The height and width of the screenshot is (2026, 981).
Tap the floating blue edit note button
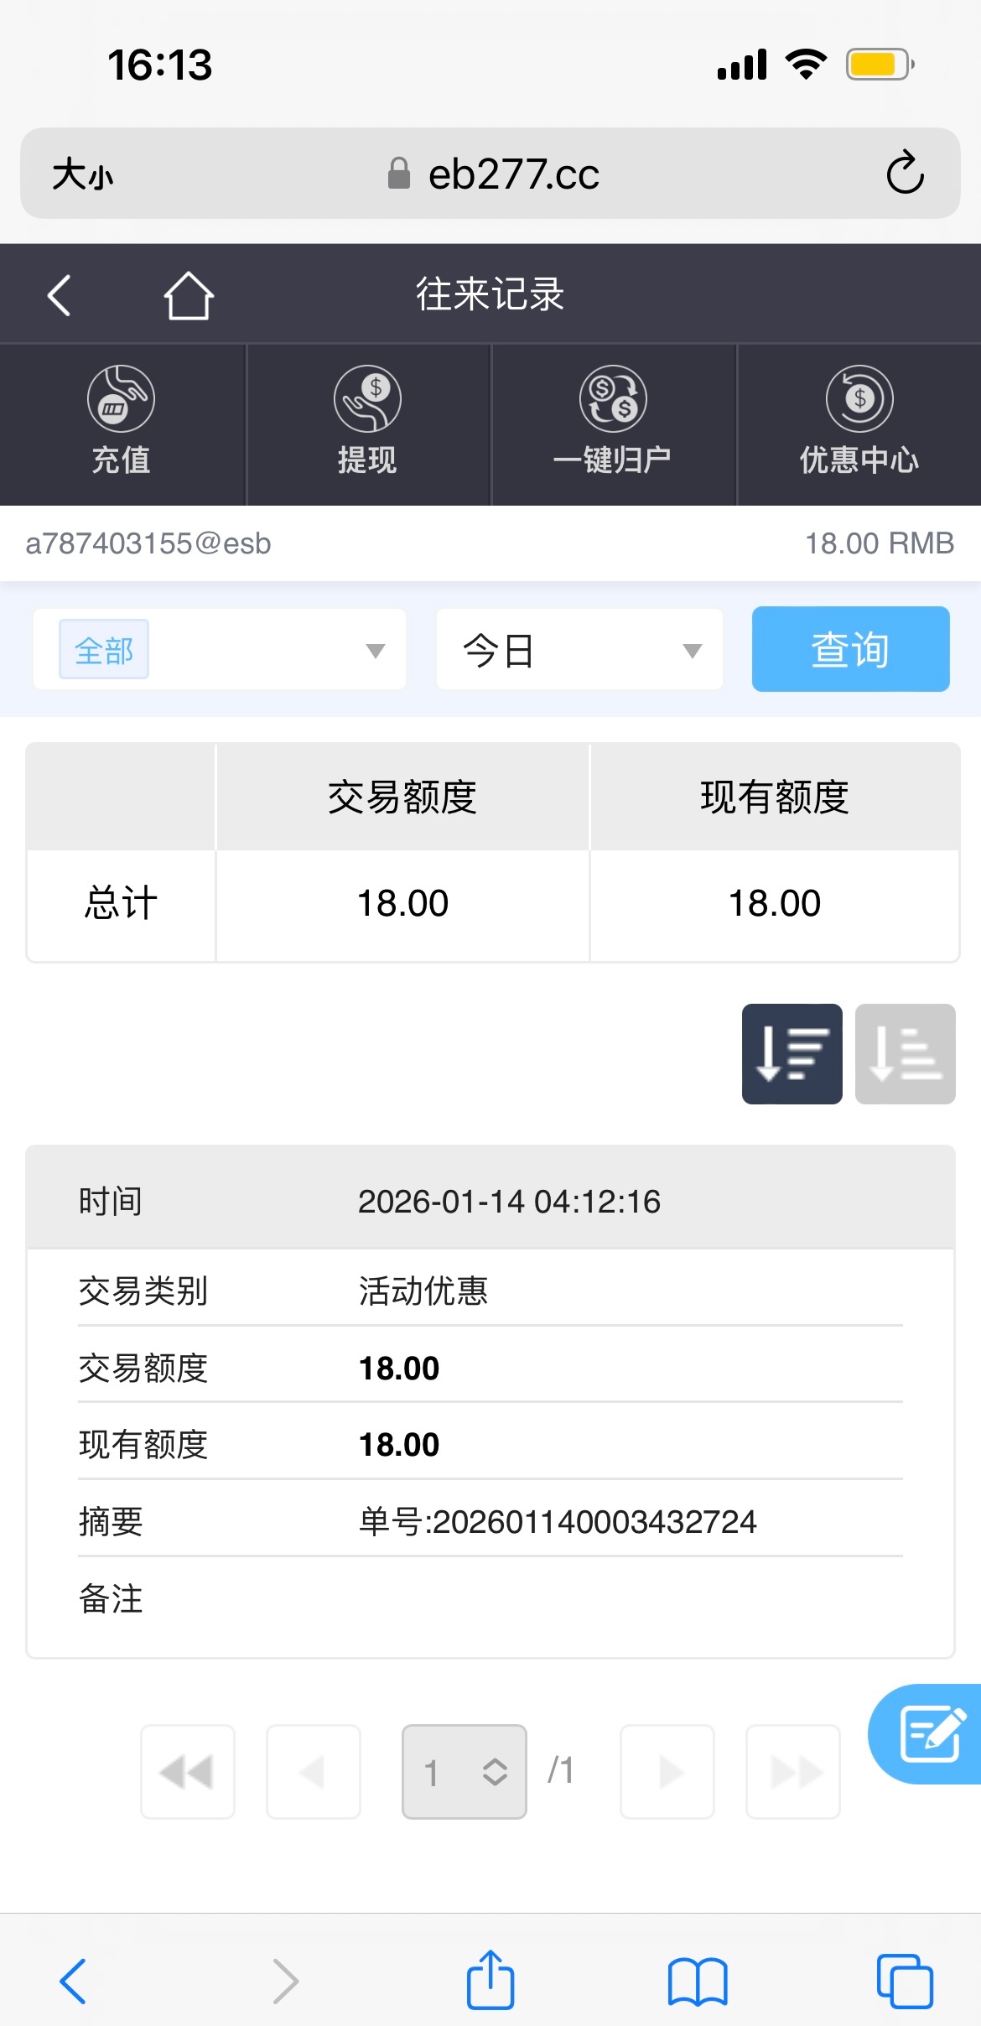(x=929, y=1733)
